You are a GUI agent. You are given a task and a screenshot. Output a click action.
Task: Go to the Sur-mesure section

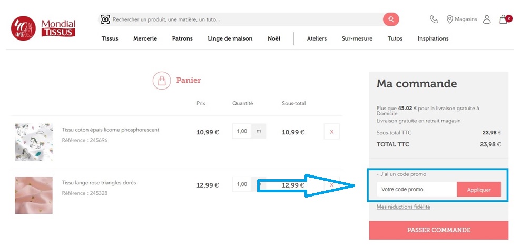[x=357, y=38]
